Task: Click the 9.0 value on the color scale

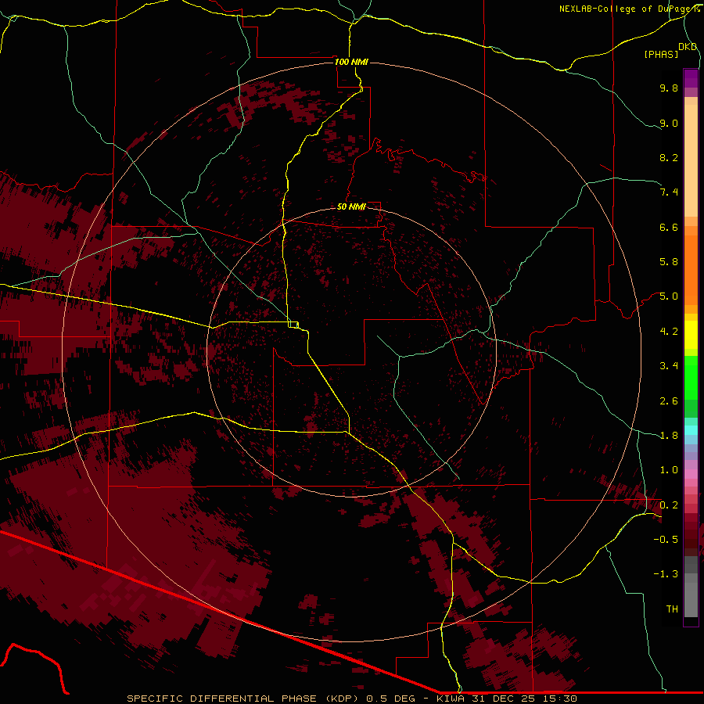Action: click(669, 123)
